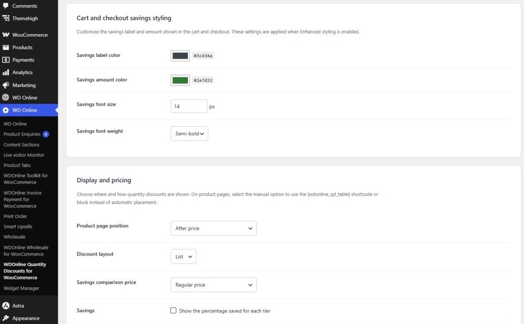Image resolution: width=524 pixels, height=324 pixels.
Task: Open Payments via its dollar icon
Action: (x=6, y=60)
